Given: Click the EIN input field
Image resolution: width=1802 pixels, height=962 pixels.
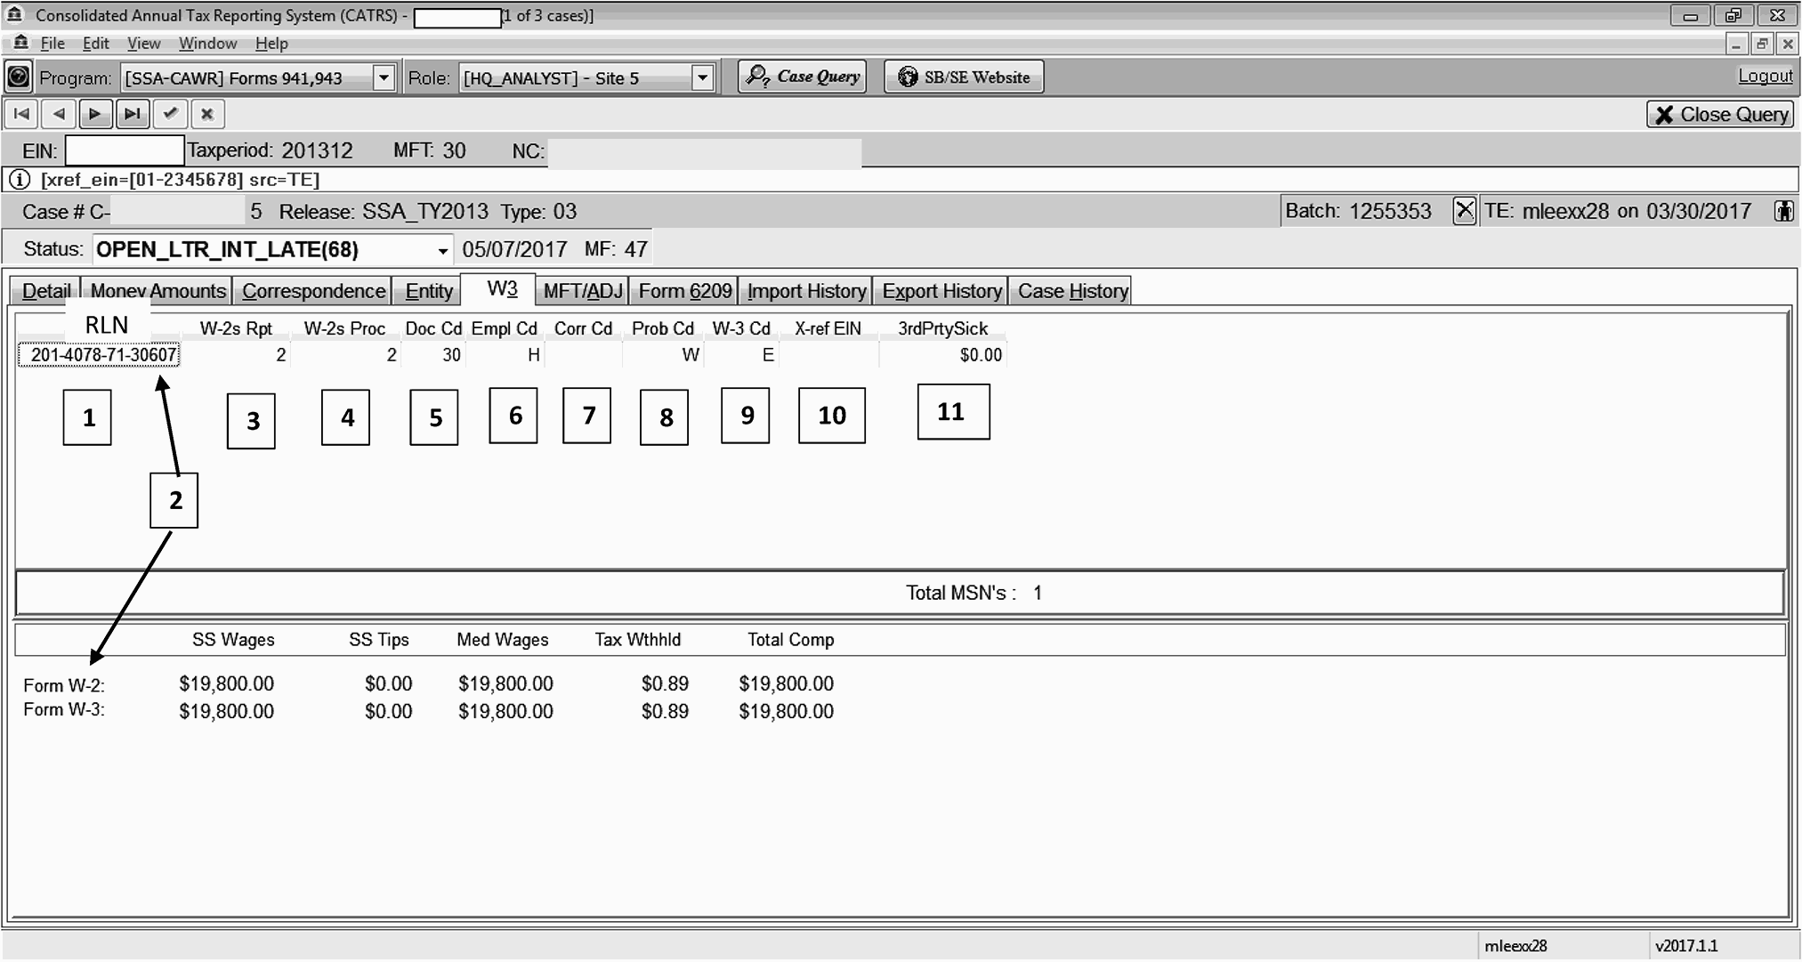Looking at the screenshot, I should coord(125,150).
